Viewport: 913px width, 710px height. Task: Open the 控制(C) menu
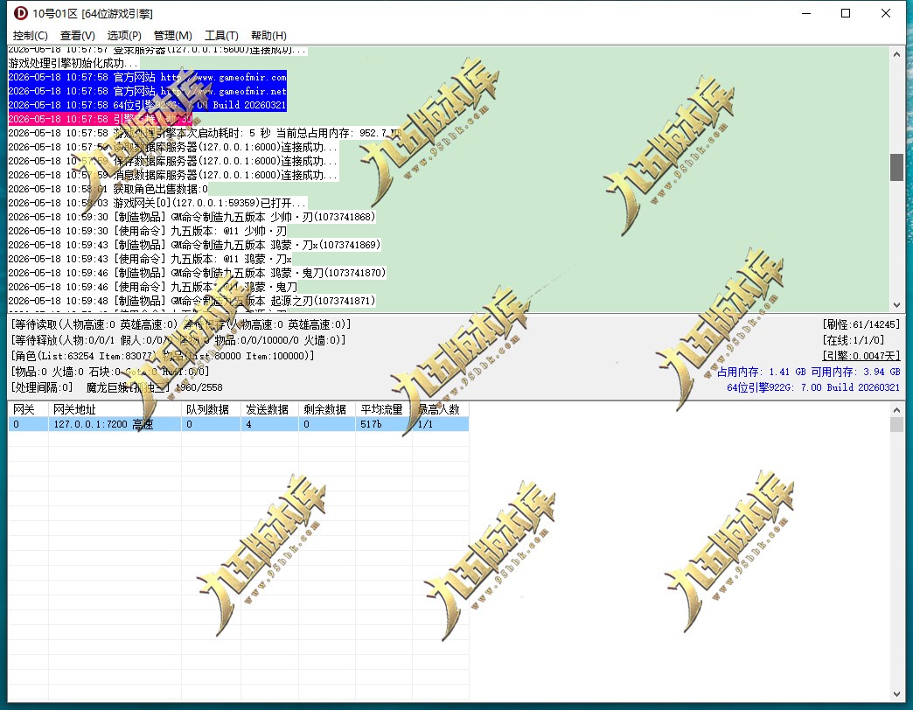31,36
